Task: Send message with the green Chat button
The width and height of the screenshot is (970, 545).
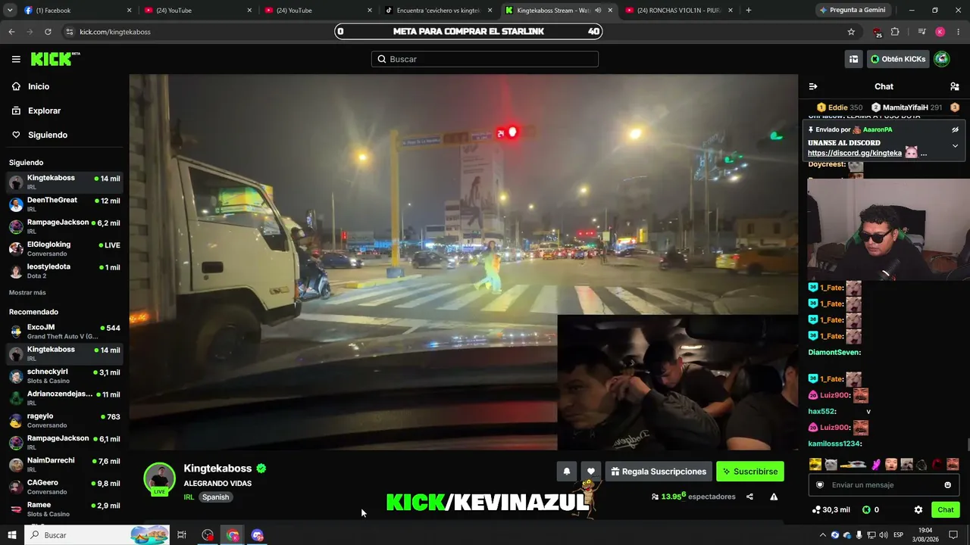Action: tap(946, 509)
